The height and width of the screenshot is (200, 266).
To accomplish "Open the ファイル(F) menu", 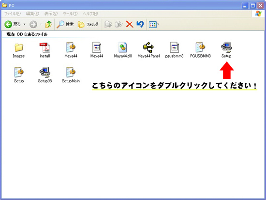I will click(x=13, y=14).
